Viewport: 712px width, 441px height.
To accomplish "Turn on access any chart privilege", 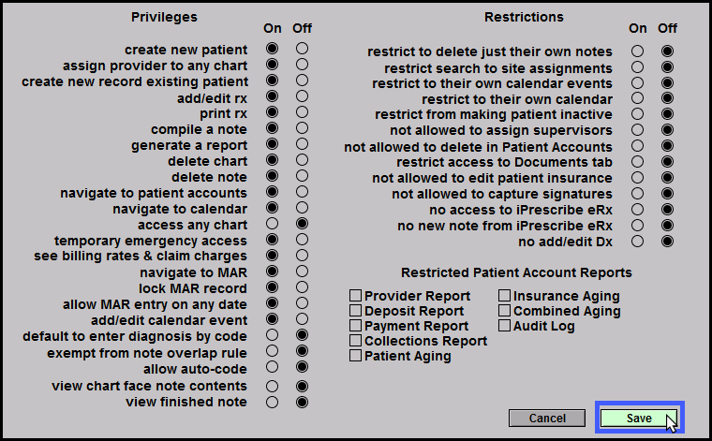I will (x=272, y=225).
